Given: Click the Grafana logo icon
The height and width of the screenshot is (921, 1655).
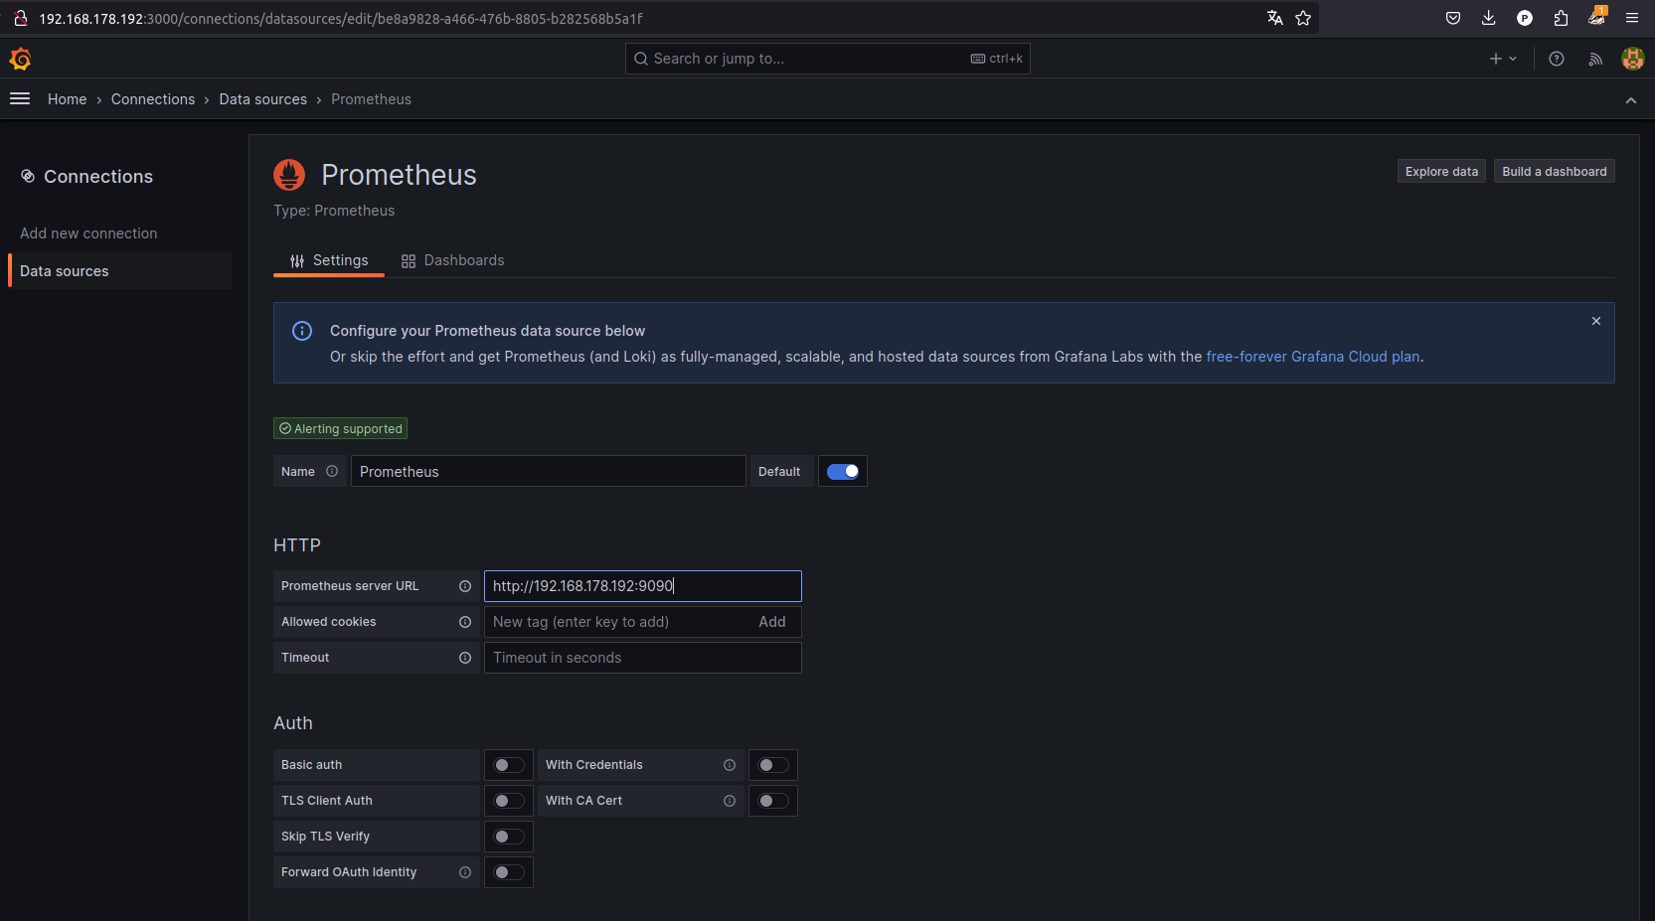Looking at the screenshot, I should 20,60.
